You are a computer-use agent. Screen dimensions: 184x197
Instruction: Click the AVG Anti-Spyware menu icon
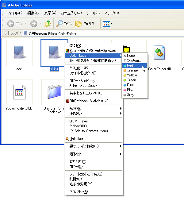click(67, 51)
